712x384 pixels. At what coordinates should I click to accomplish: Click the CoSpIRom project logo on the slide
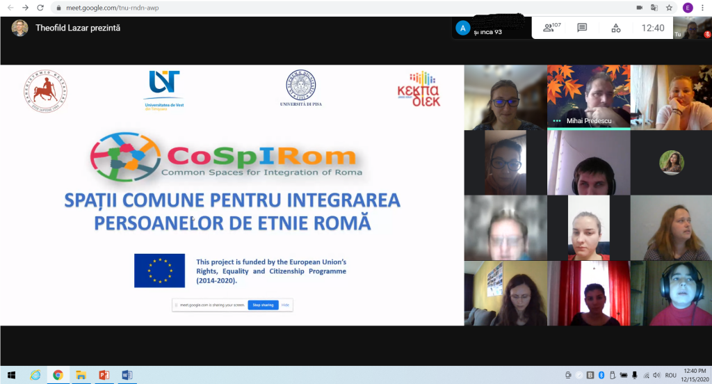[226, 157]
